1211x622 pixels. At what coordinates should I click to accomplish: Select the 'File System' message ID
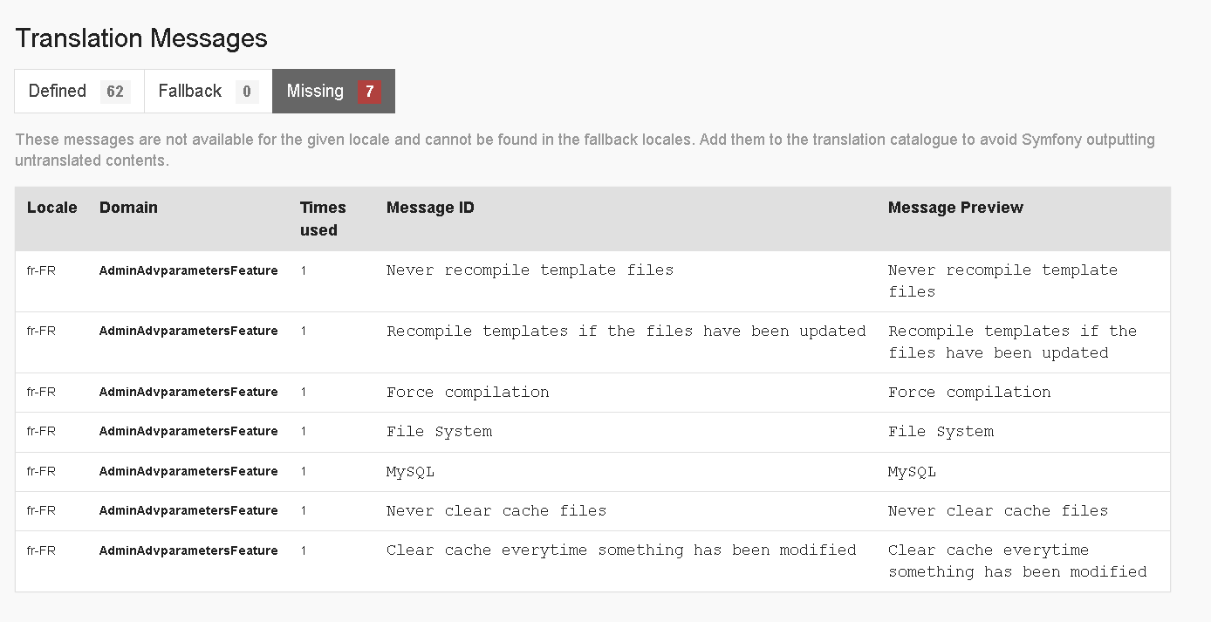(439, 432)
